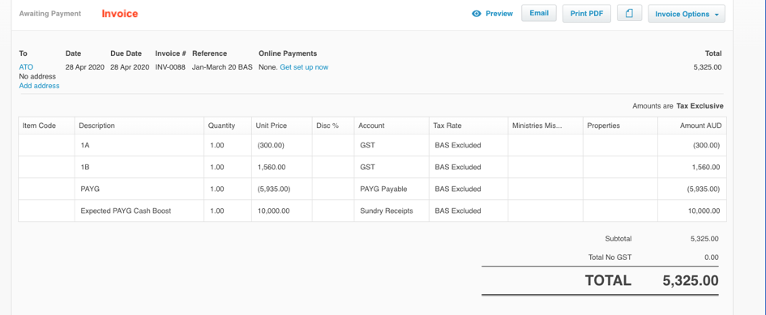Click unit price 1,560.00 cell

tap(282, 167)
